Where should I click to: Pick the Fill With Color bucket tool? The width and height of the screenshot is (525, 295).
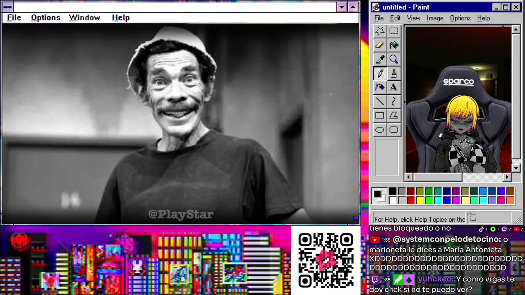point(394,45)
